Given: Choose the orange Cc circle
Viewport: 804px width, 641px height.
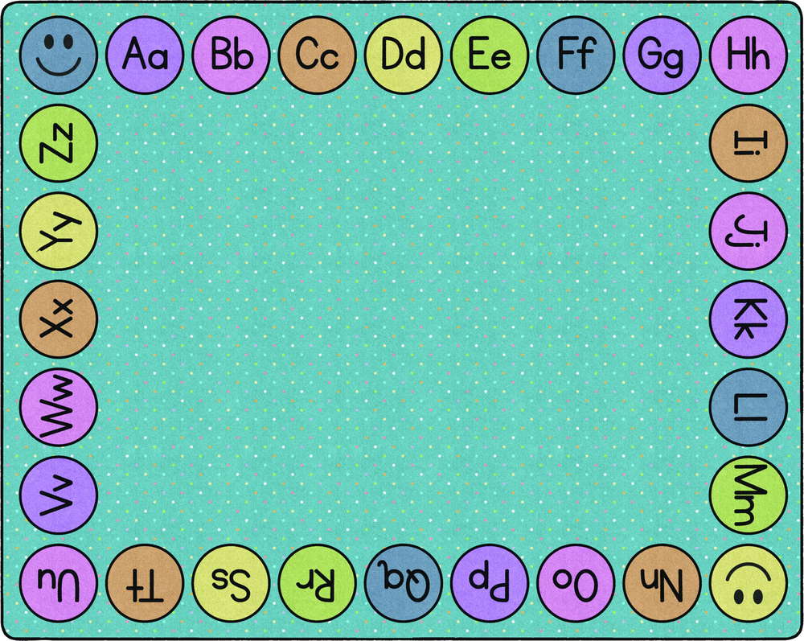Looking at the screenshot, I should click(317, 55).
